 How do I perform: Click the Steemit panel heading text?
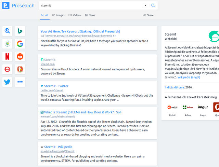point(170,34)
